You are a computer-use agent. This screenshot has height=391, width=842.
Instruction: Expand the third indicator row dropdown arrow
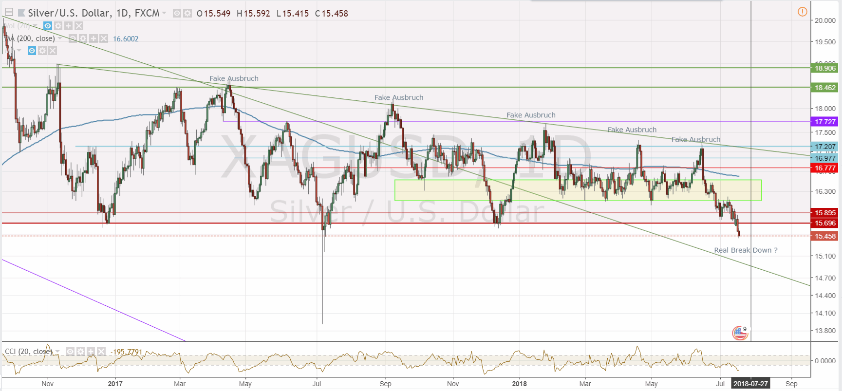point(19,51)
